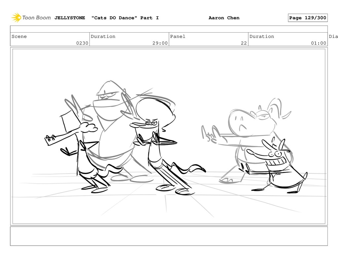
Task: Click the empty caption box below the panel
Action: [x=169, y=236]
